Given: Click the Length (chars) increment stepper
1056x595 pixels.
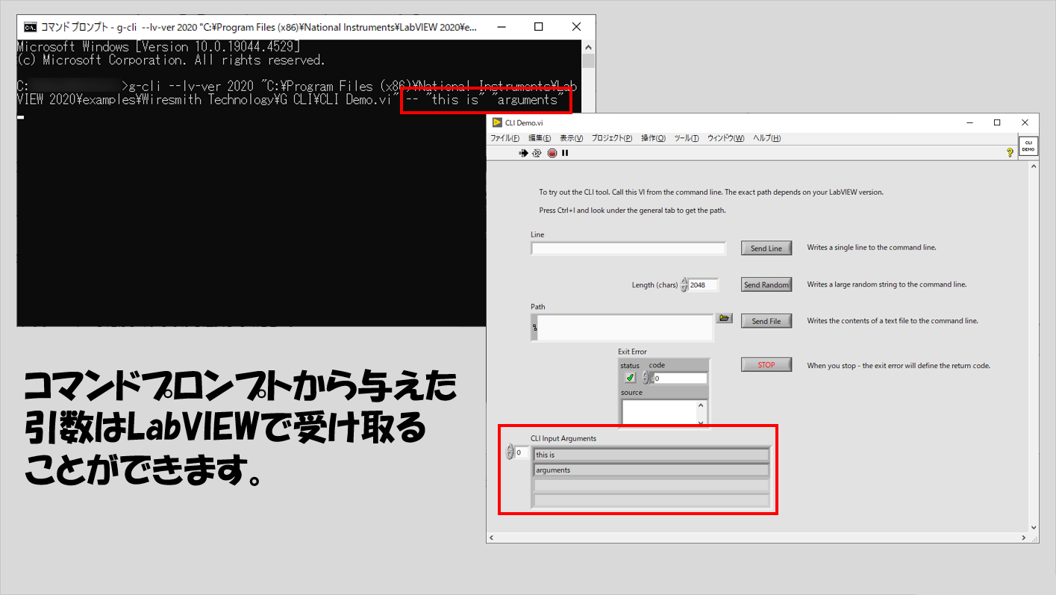Looking at the screenshot, I should [x=684, y=281].
